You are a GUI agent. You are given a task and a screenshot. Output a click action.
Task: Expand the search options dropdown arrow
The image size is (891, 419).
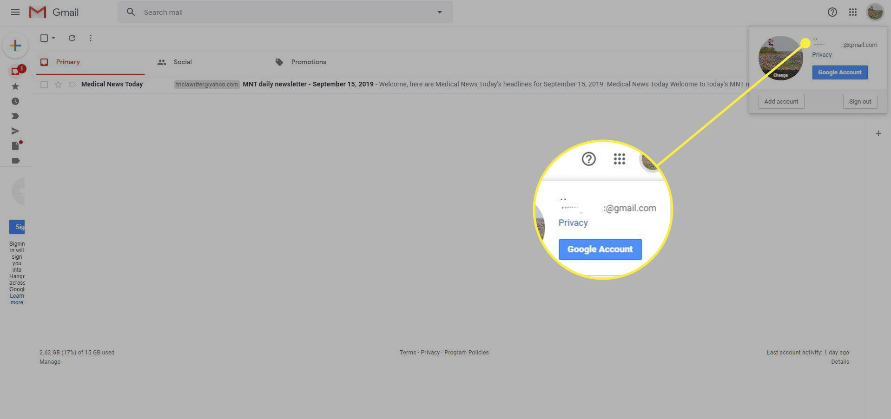pyautogui.click(x=439, y=12)
